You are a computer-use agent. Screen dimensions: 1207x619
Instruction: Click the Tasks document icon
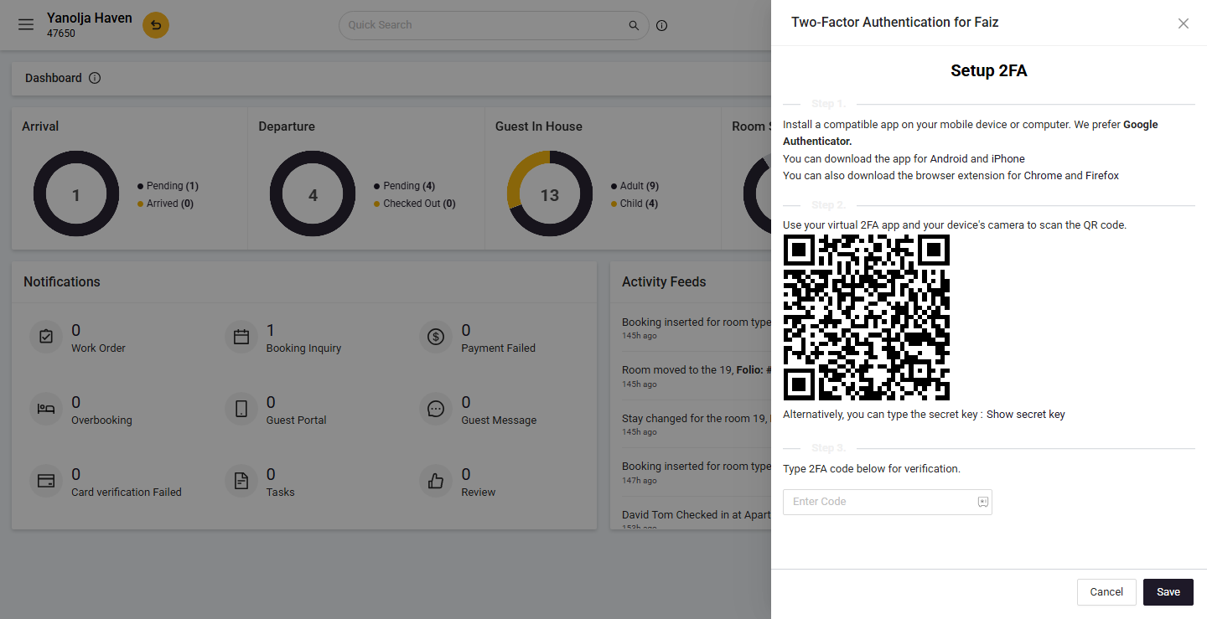click(241, 481)
